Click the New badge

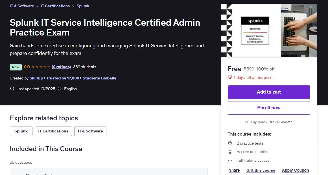click(x=16, y=67)
